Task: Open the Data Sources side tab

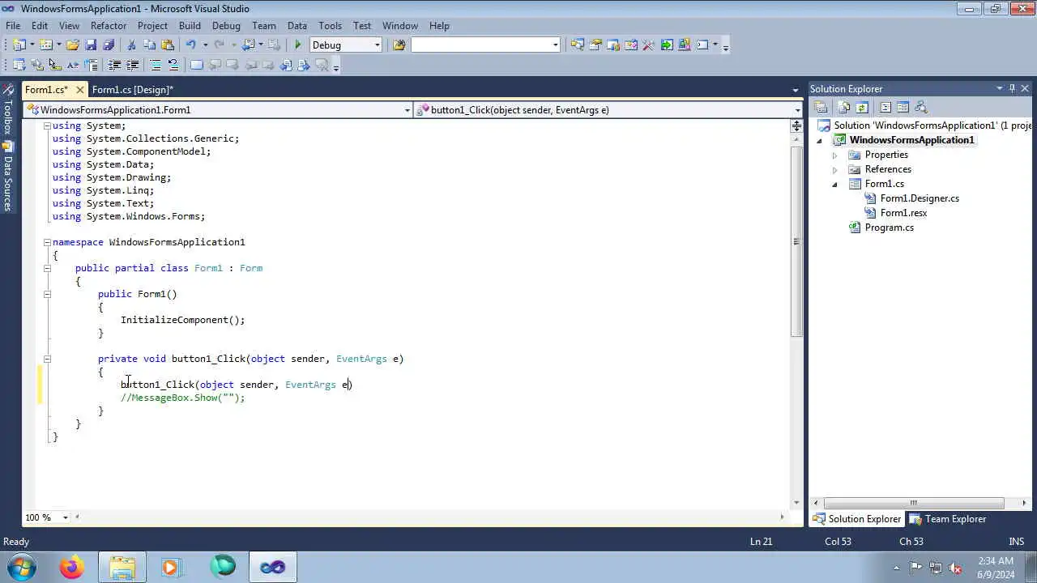Action: tap(7, 177)
